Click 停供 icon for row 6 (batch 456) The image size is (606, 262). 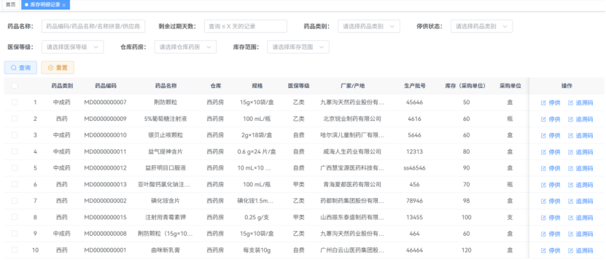pyautogui.click(x=543, y=185)
